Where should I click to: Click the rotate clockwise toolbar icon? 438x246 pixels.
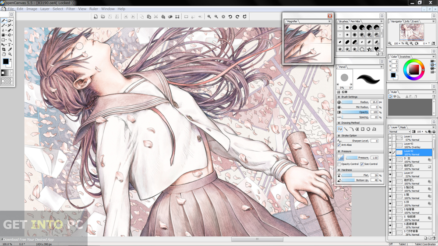237,17
